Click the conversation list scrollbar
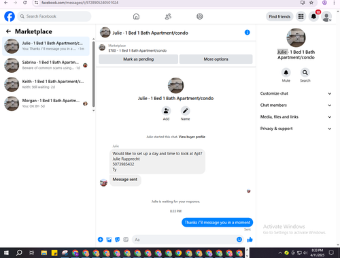This screenshot has width=340, height=258. point(93,74)
